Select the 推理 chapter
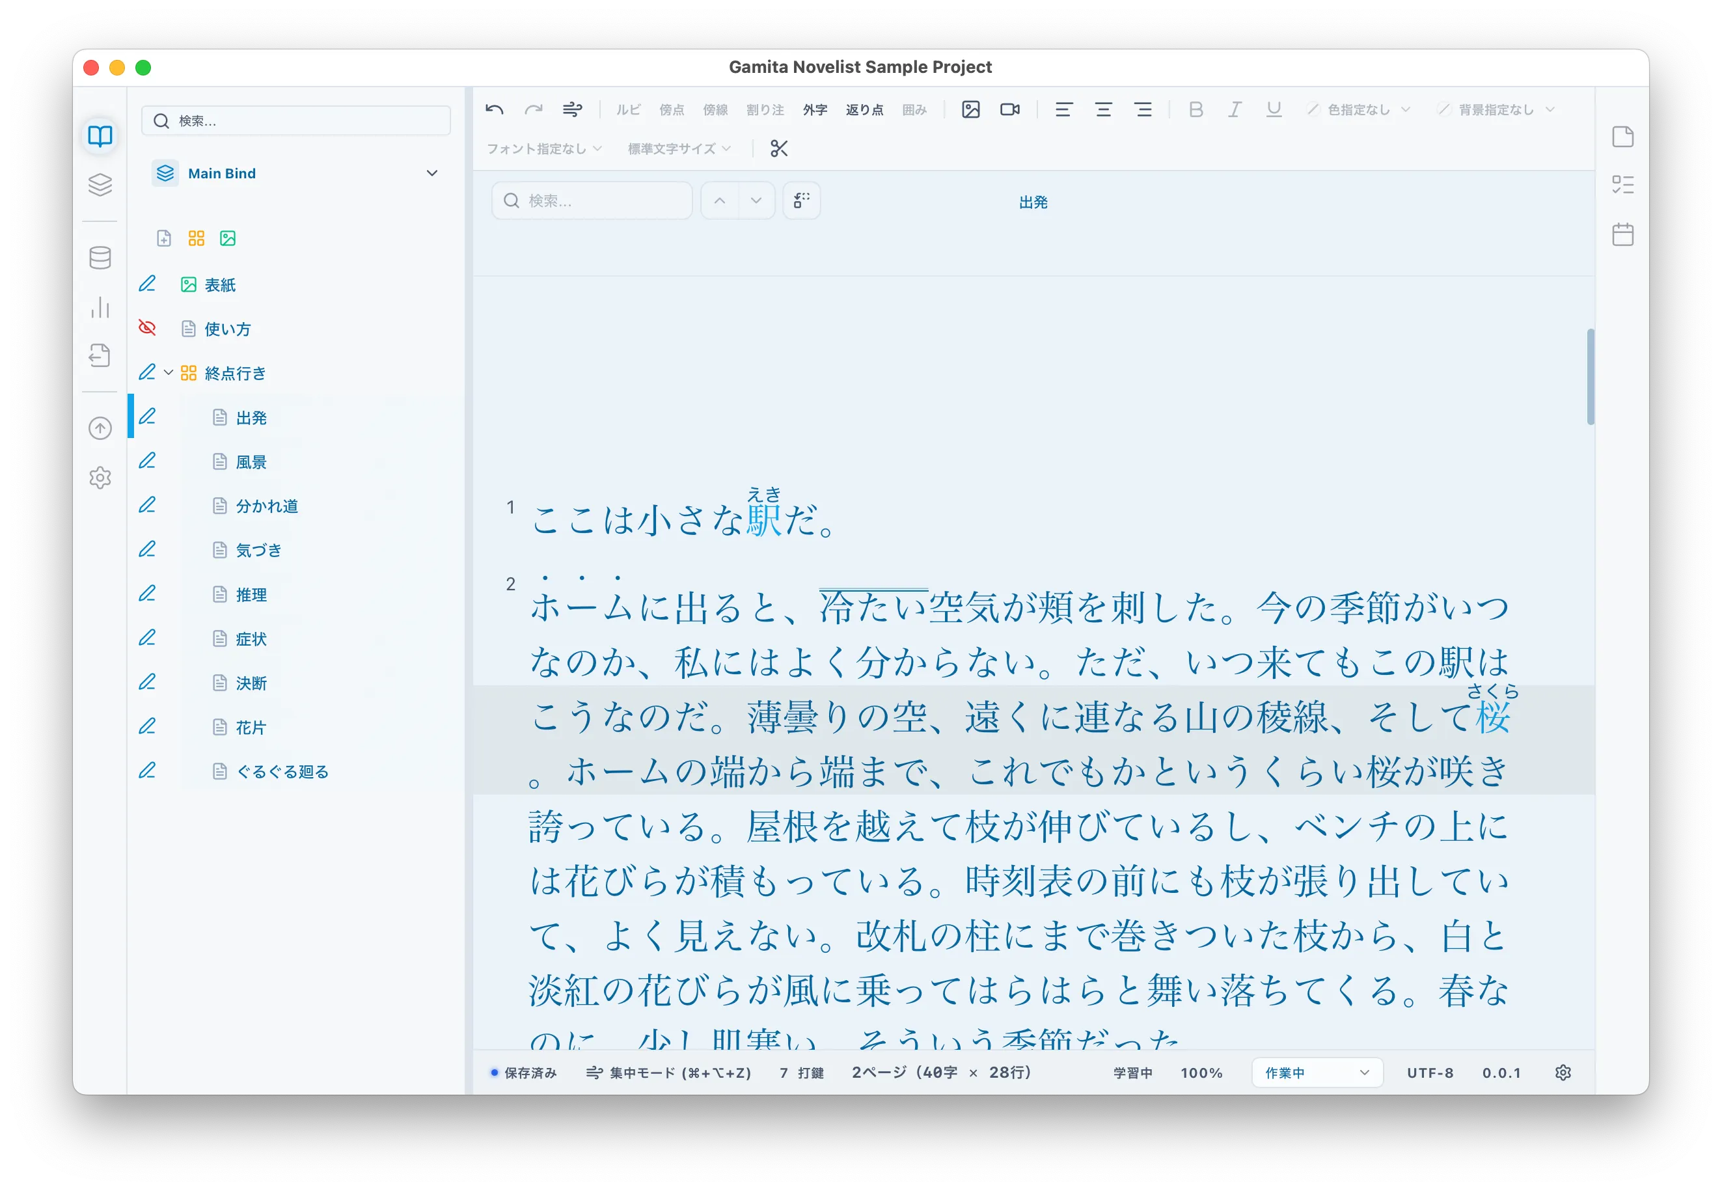Image resolution: width=1722 pixels, height=1191 pixels. (251, 595)
